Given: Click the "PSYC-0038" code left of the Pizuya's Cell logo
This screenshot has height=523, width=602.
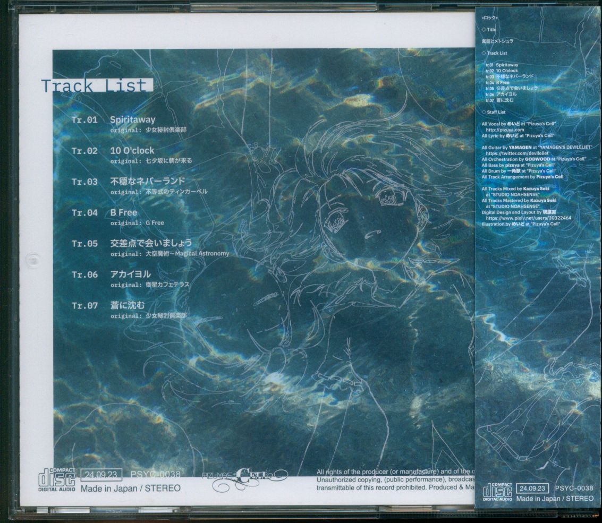Looking at the screenshot, I should pyautogui.click(x=155, y=475).
